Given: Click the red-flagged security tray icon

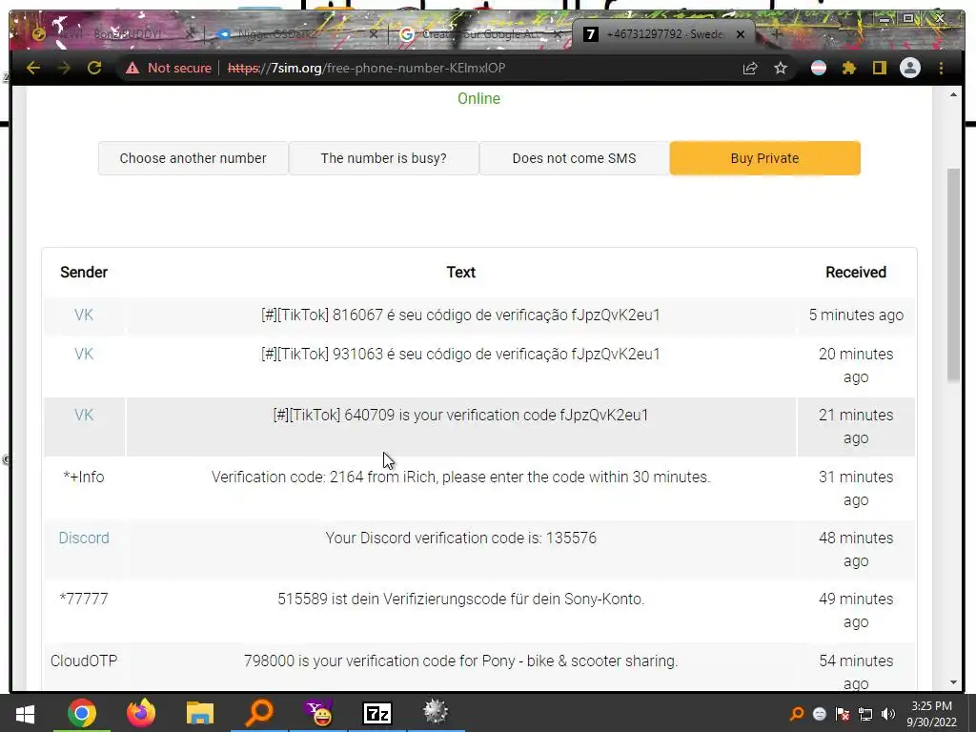Looking at the screenshot, I should pos(843,714).
